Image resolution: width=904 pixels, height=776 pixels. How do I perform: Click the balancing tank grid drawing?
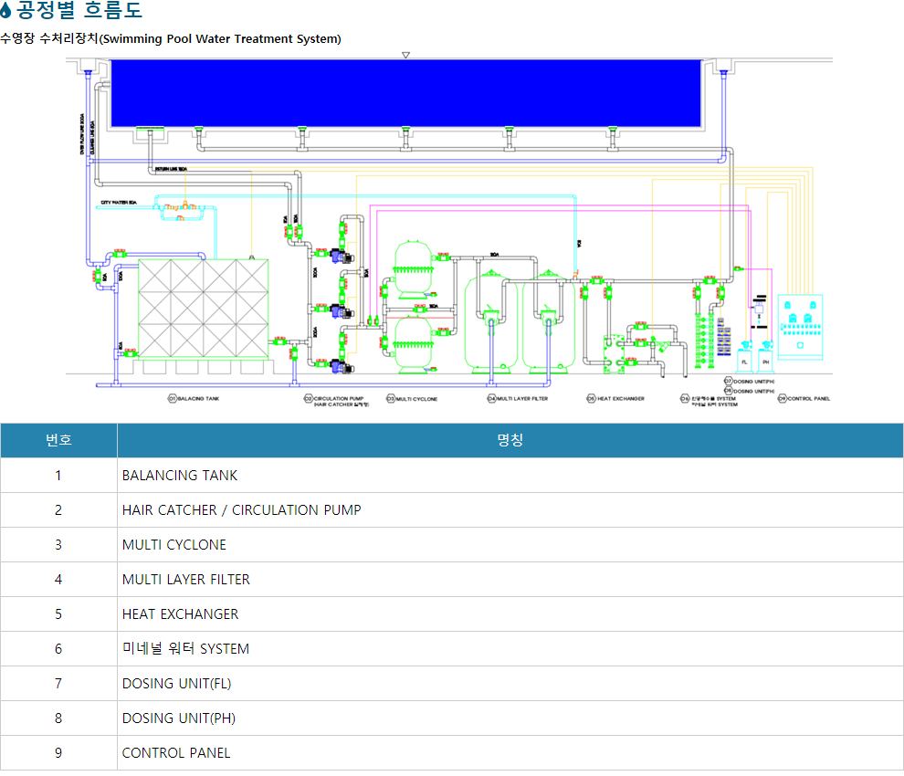pyautogui.click(x=204, y=309)
